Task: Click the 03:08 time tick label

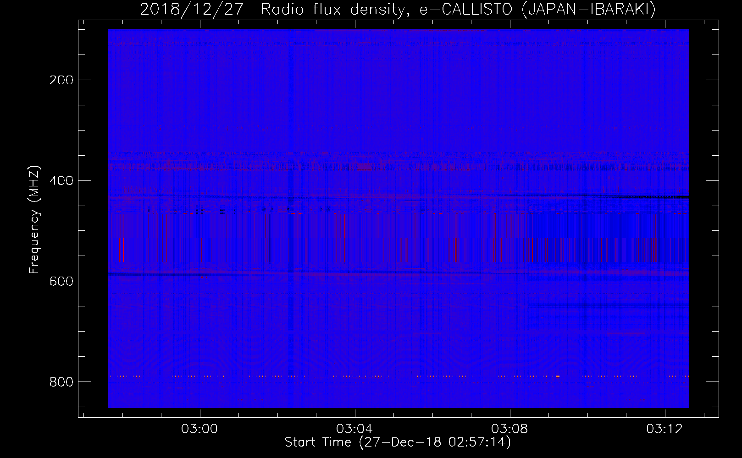Action: [509, 429]
